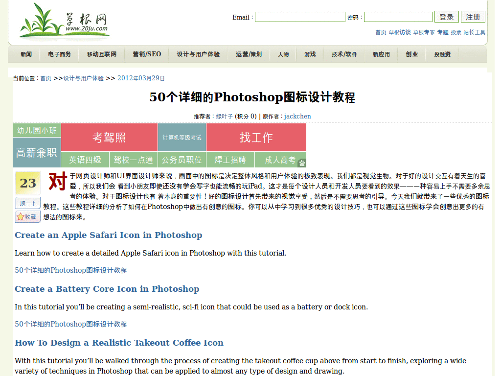Click the 首页 breadcrumb link
The width and height of the screenshot is (501, 376).
46,78
